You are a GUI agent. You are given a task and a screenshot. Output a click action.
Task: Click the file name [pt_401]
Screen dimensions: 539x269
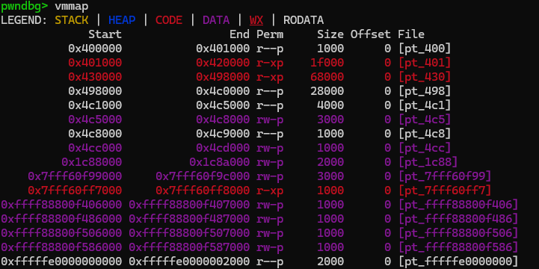[x=425, y=63]
